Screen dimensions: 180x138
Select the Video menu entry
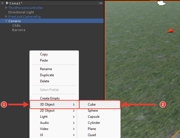pos(54,129)
